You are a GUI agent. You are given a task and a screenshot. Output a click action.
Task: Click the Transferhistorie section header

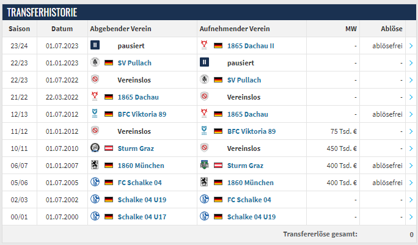coord(43,13)
